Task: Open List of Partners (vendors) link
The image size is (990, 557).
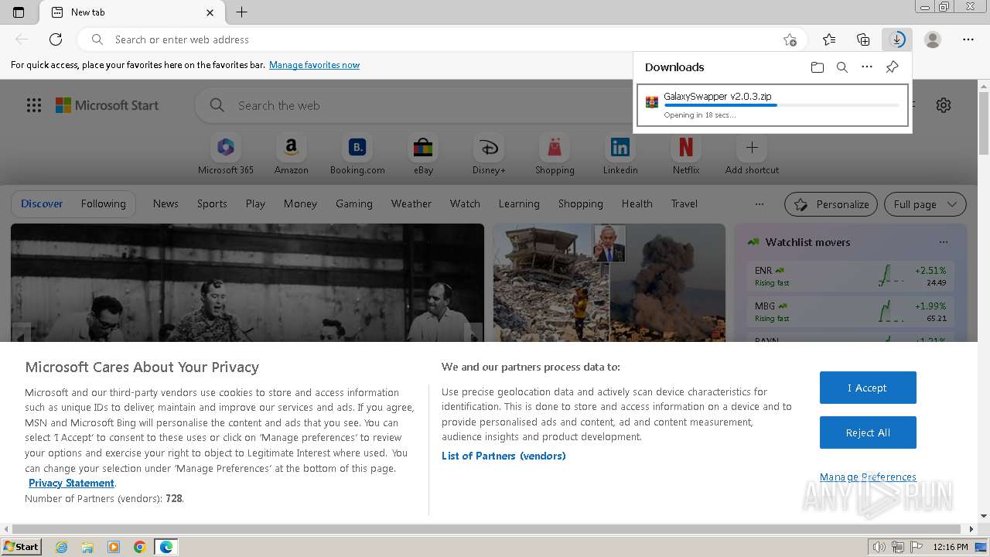Action: coord(504,456)
